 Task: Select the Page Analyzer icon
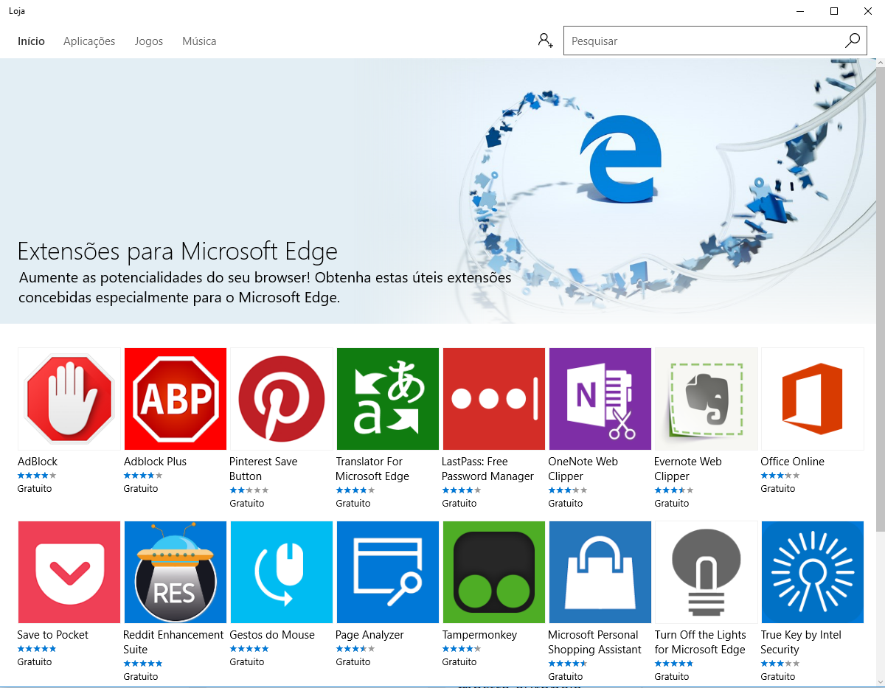coord(388,572)
